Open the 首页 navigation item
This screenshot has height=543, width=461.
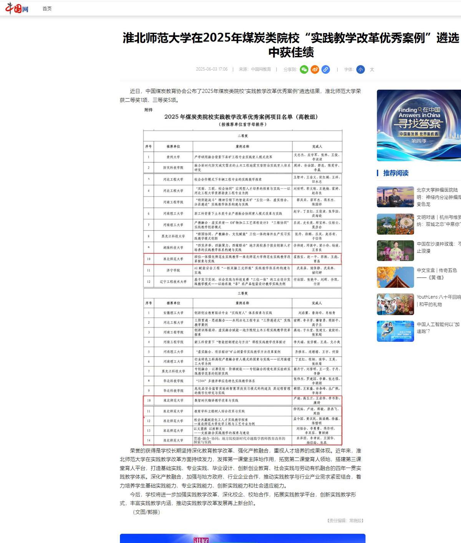pyautogui.click(x=47, y=8)
